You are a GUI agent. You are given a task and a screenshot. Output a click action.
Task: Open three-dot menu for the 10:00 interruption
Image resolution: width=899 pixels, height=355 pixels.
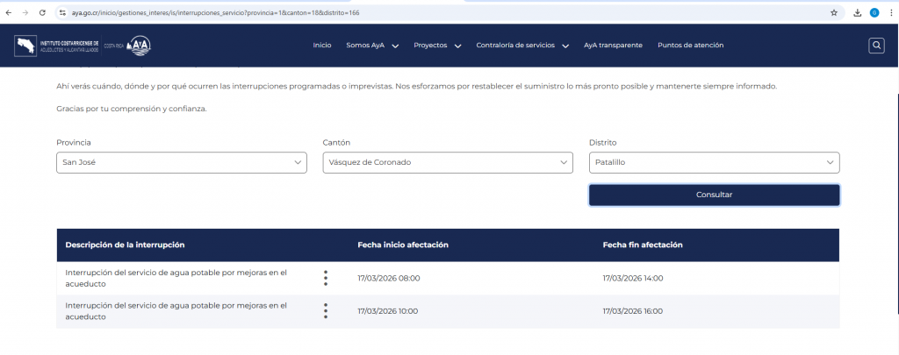[326, 310]
